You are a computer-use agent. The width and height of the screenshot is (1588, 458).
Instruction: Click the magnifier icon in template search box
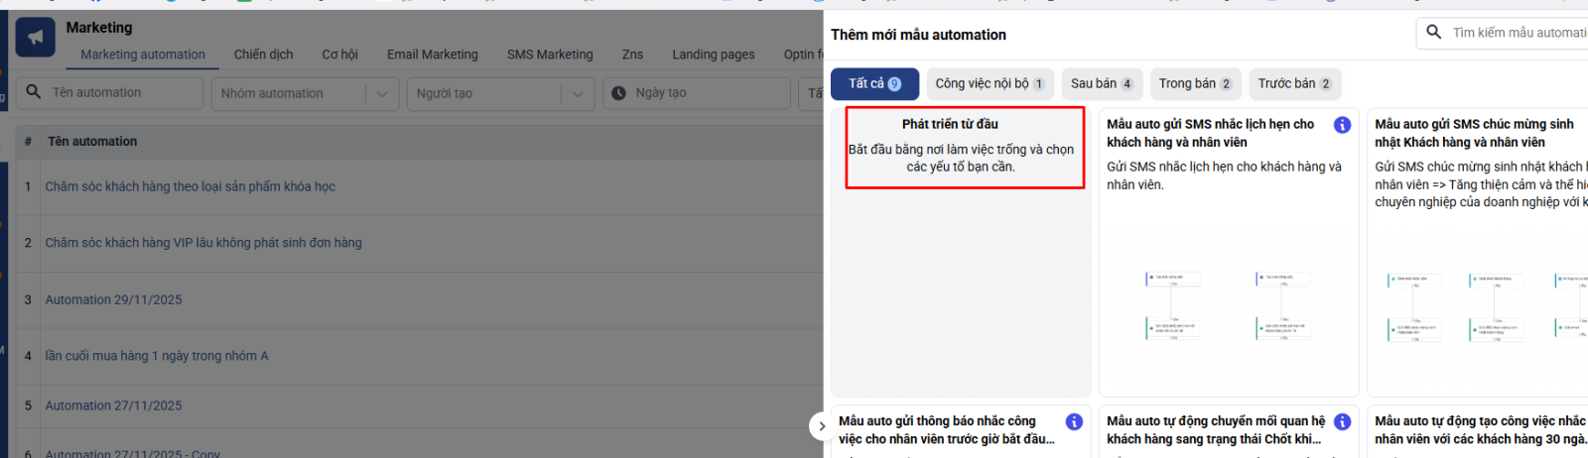(x=1434, y=33)
